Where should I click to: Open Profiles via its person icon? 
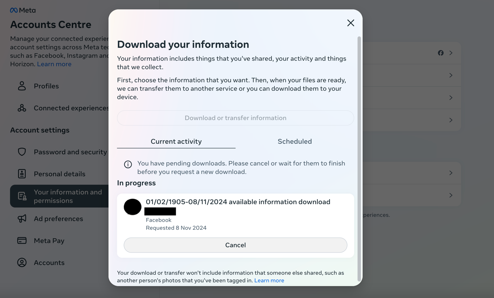tap(22, 86)
